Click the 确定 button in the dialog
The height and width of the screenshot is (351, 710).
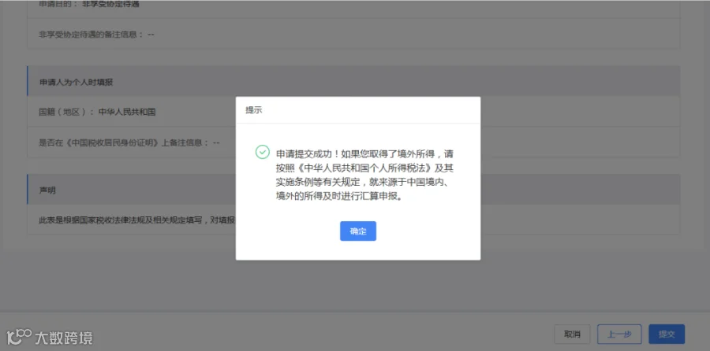click(x=357, y=231)
